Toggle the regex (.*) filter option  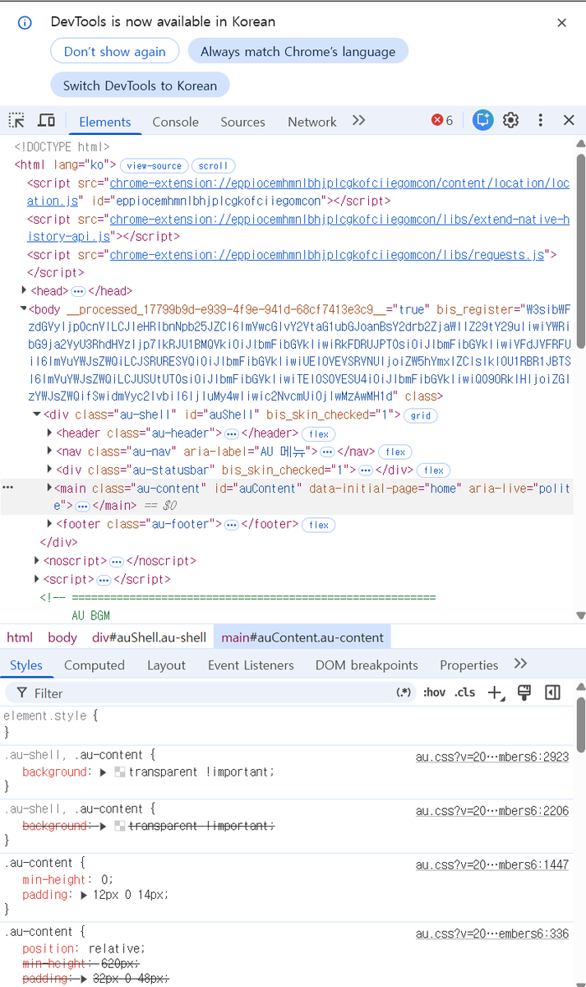(x=404, y=693)
